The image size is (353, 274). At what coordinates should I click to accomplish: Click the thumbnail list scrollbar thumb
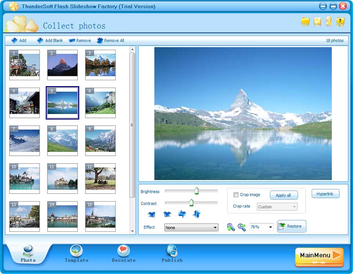(133, 125)
